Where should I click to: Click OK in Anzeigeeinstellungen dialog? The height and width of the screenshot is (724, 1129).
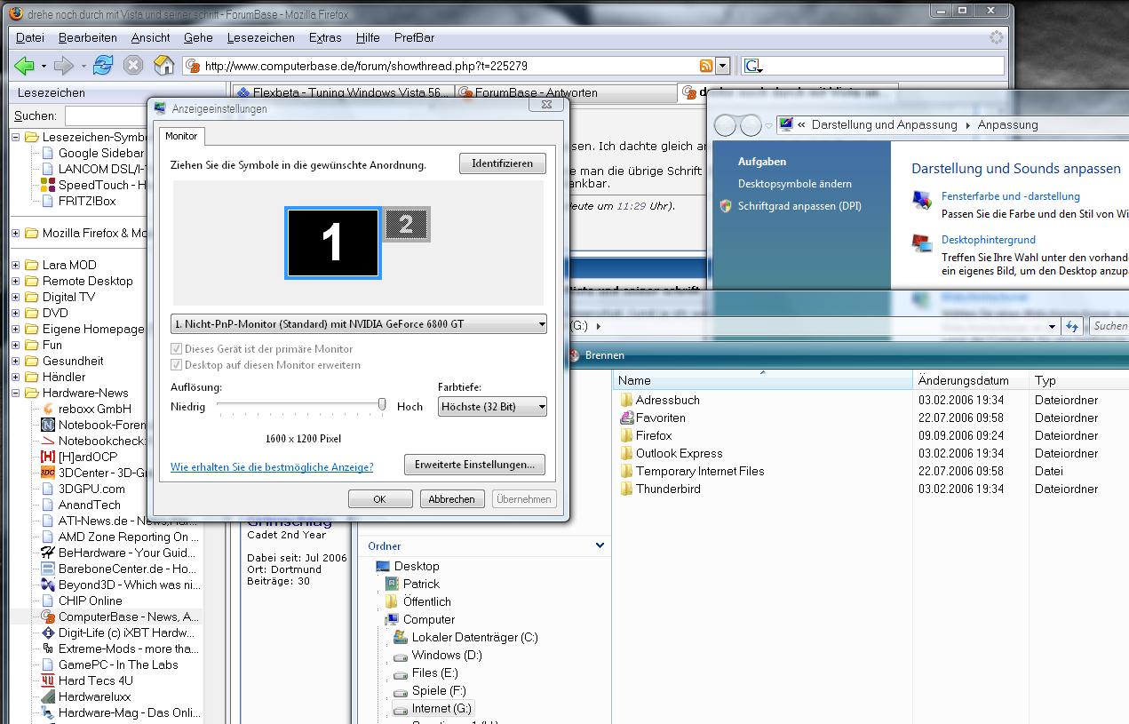[380, 499]
